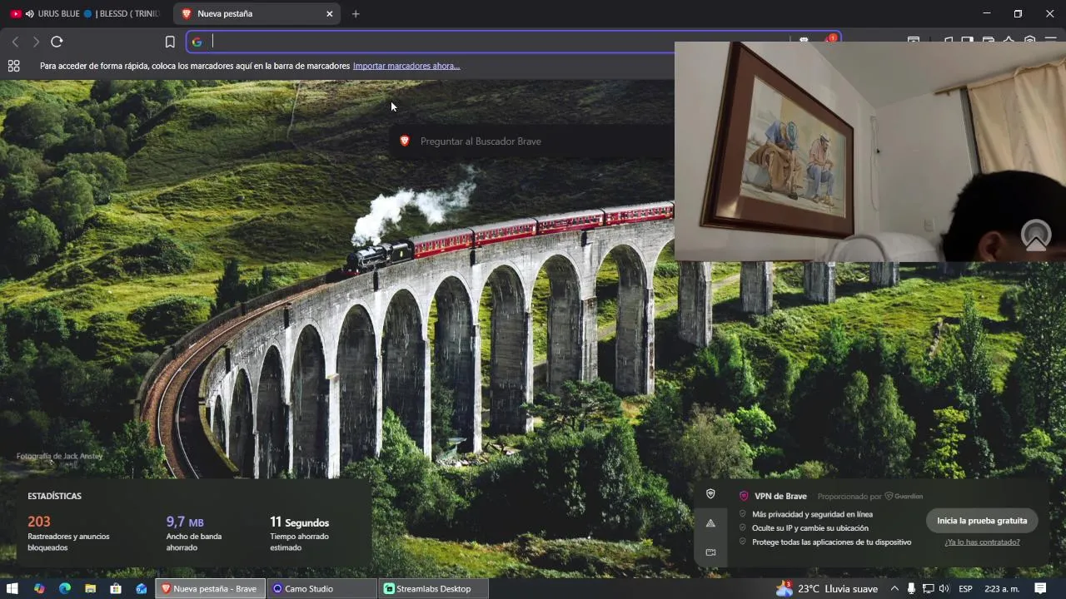The image size is (1066, 599).
Task: Open the volume control tray icon
Action: [x=944, y=588]
